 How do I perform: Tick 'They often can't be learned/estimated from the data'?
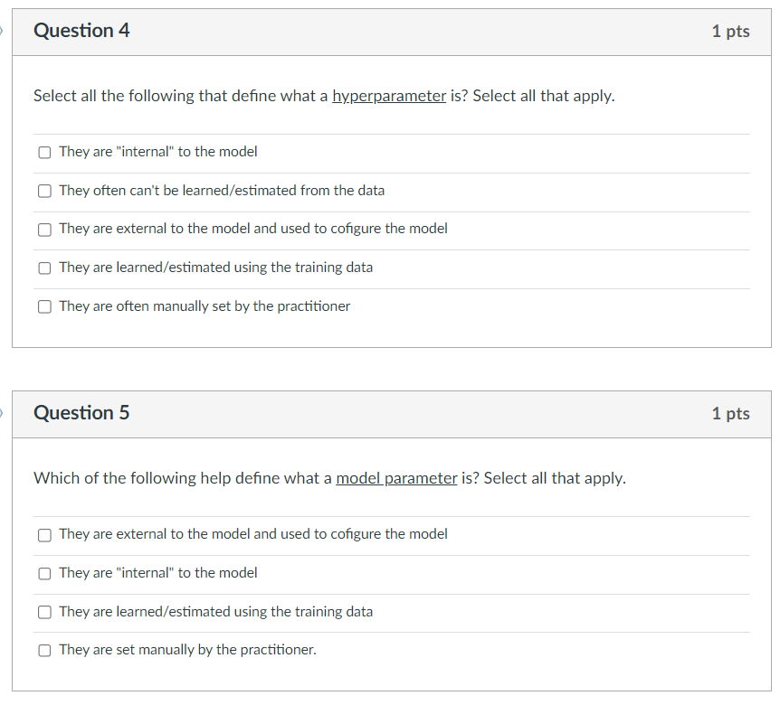[x=44, y=191]
